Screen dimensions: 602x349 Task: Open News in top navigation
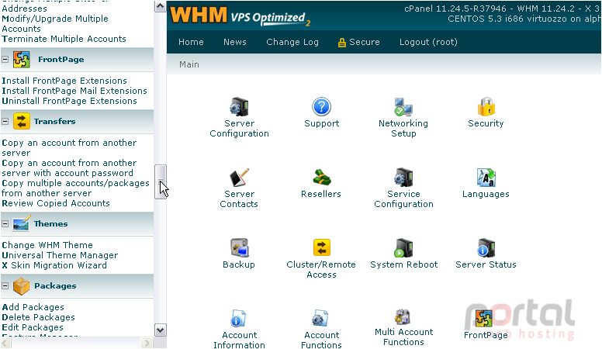[x=234, y=42]
